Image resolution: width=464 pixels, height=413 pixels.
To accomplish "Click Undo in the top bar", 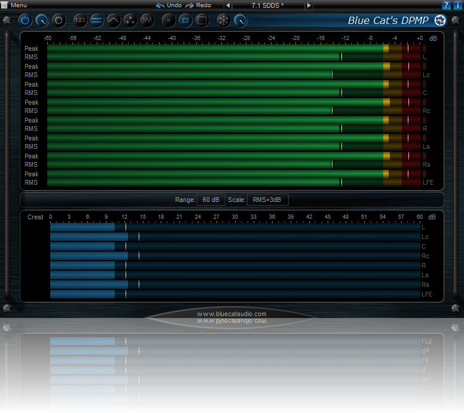I will (x=169, y=5).
